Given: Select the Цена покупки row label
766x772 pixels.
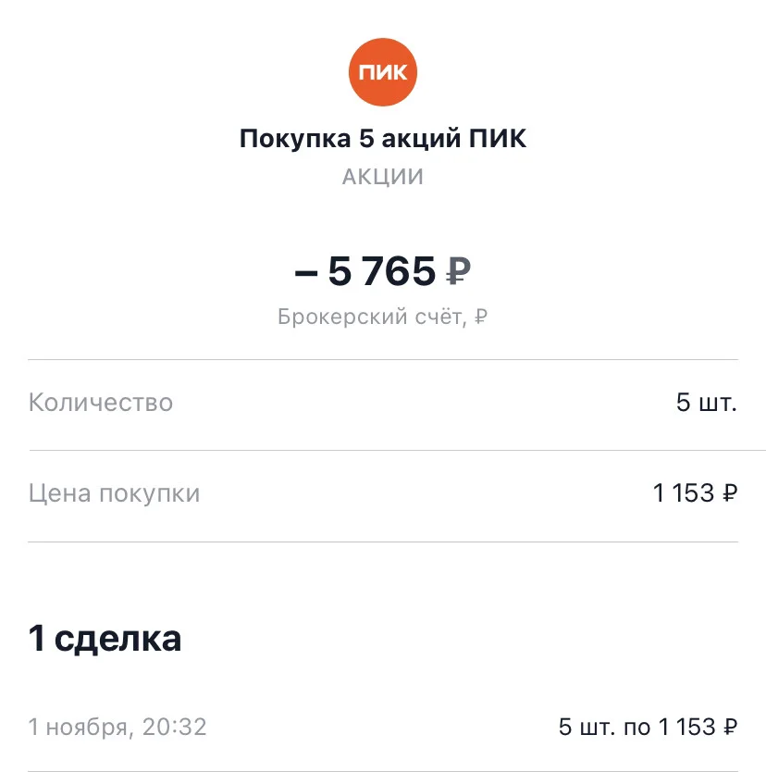Looking at the screenshot, I should [x=114, y=493].
